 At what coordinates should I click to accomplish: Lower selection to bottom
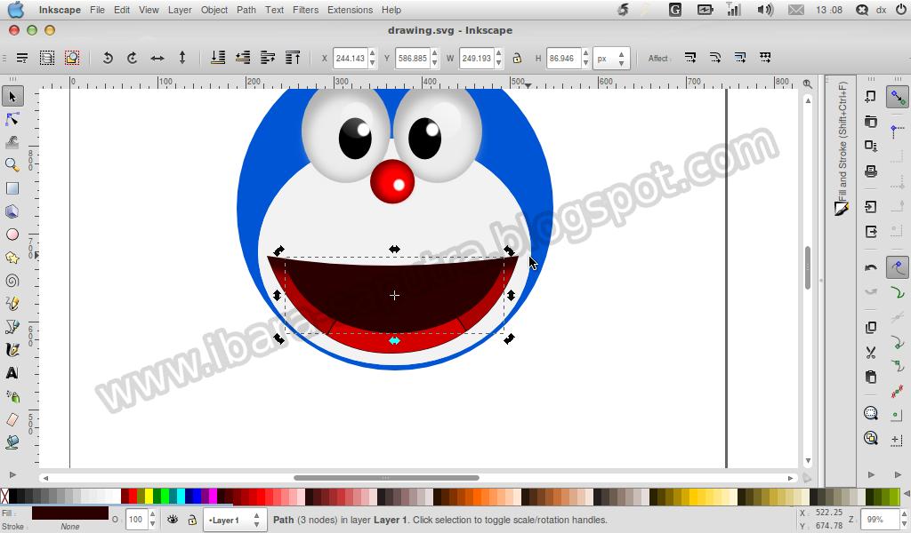(x=218, y=58)
